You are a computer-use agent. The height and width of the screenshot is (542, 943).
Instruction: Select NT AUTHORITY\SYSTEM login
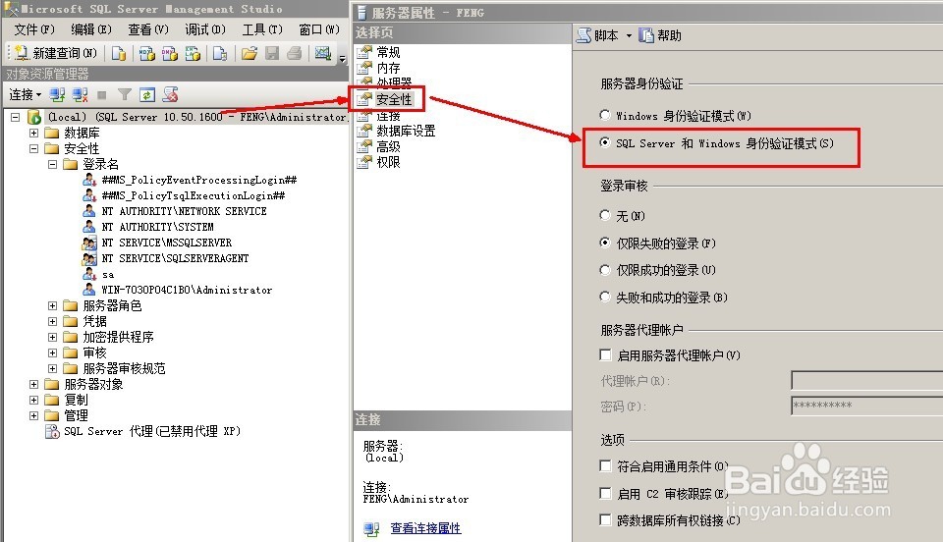click(157, 227)
